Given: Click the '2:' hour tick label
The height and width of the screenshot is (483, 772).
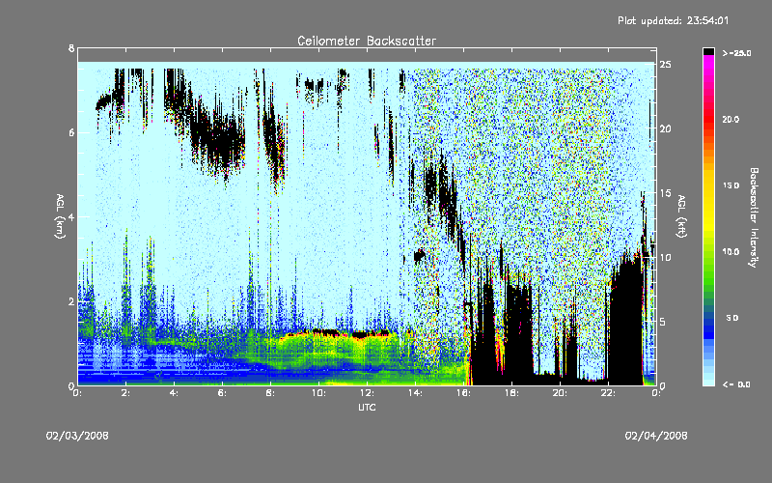Looking at the screenshot, I should [x=126, y=393].
